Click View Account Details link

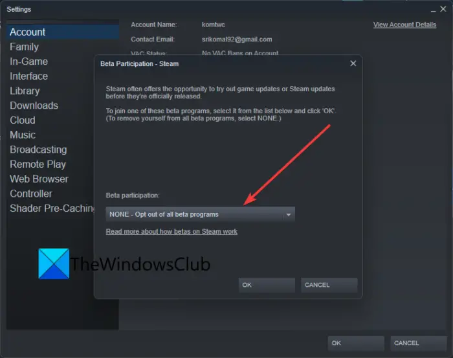pos(404,25)
